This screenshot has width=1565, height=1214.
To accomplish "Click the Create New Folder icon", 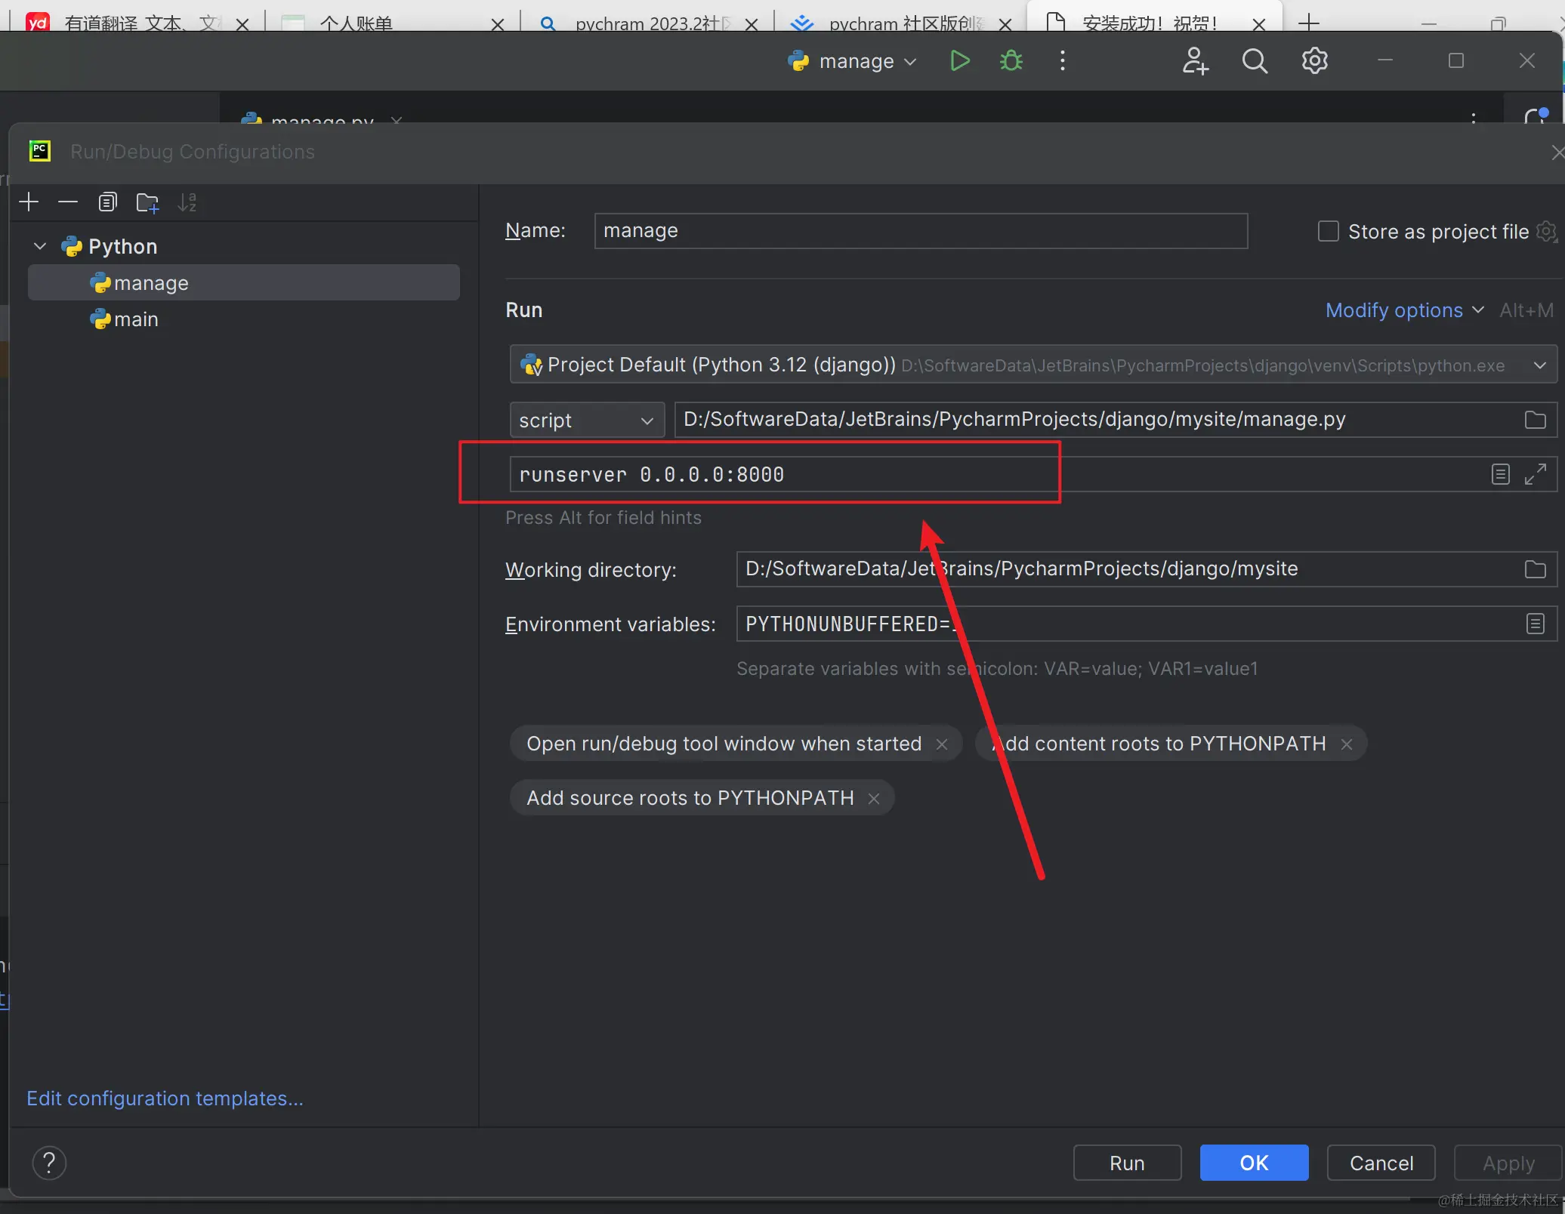I will tap(147, 202).
